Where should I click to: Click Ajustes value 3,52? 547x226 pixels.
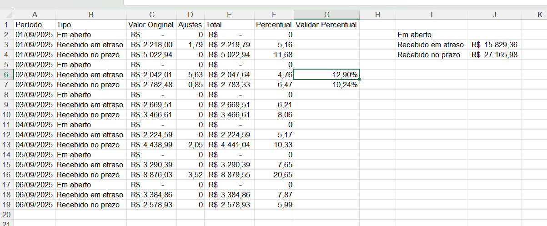pos(191,175)
